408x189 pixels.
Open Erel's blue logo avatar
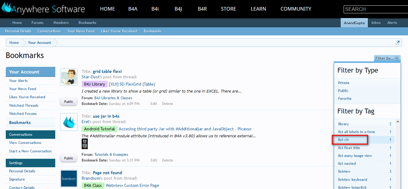pyautogui.click(x=69, y=122)
